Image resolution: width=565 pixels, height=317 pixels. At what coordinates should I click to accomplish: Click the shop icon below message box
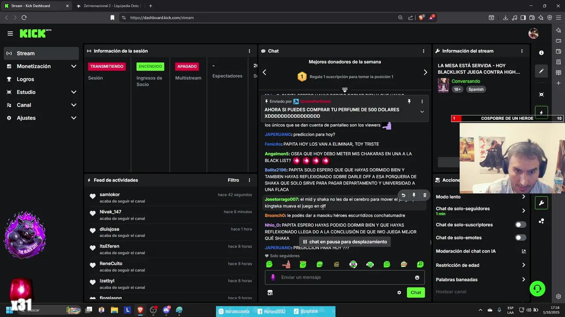click(270, 292)
